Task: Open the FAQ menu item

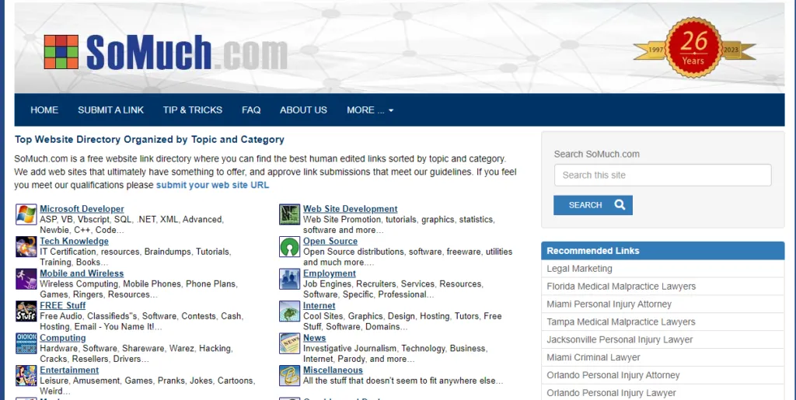Action: 251,110
